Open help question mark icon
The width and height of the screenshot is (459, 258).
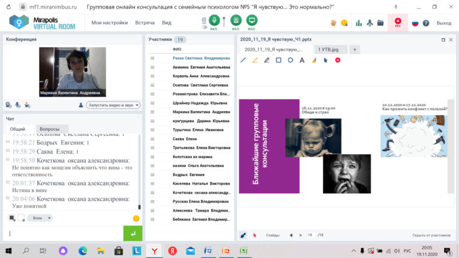pos(426,23)
